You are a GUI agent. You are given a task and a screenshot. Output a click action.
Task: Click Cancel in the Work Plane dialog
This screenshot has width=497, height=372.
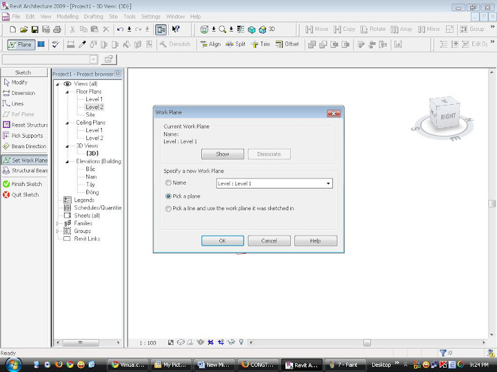tap(269, 241)
